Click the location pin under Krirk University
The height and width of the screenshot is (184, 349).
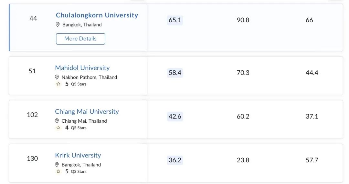(x=57, y=165)
